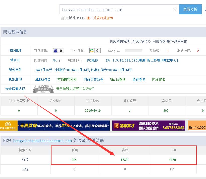Viewport: 206px width, 179px height.
Task: Open the 诚聘英才 SEO recruitment banner
Action: click(x=149, y=126)
